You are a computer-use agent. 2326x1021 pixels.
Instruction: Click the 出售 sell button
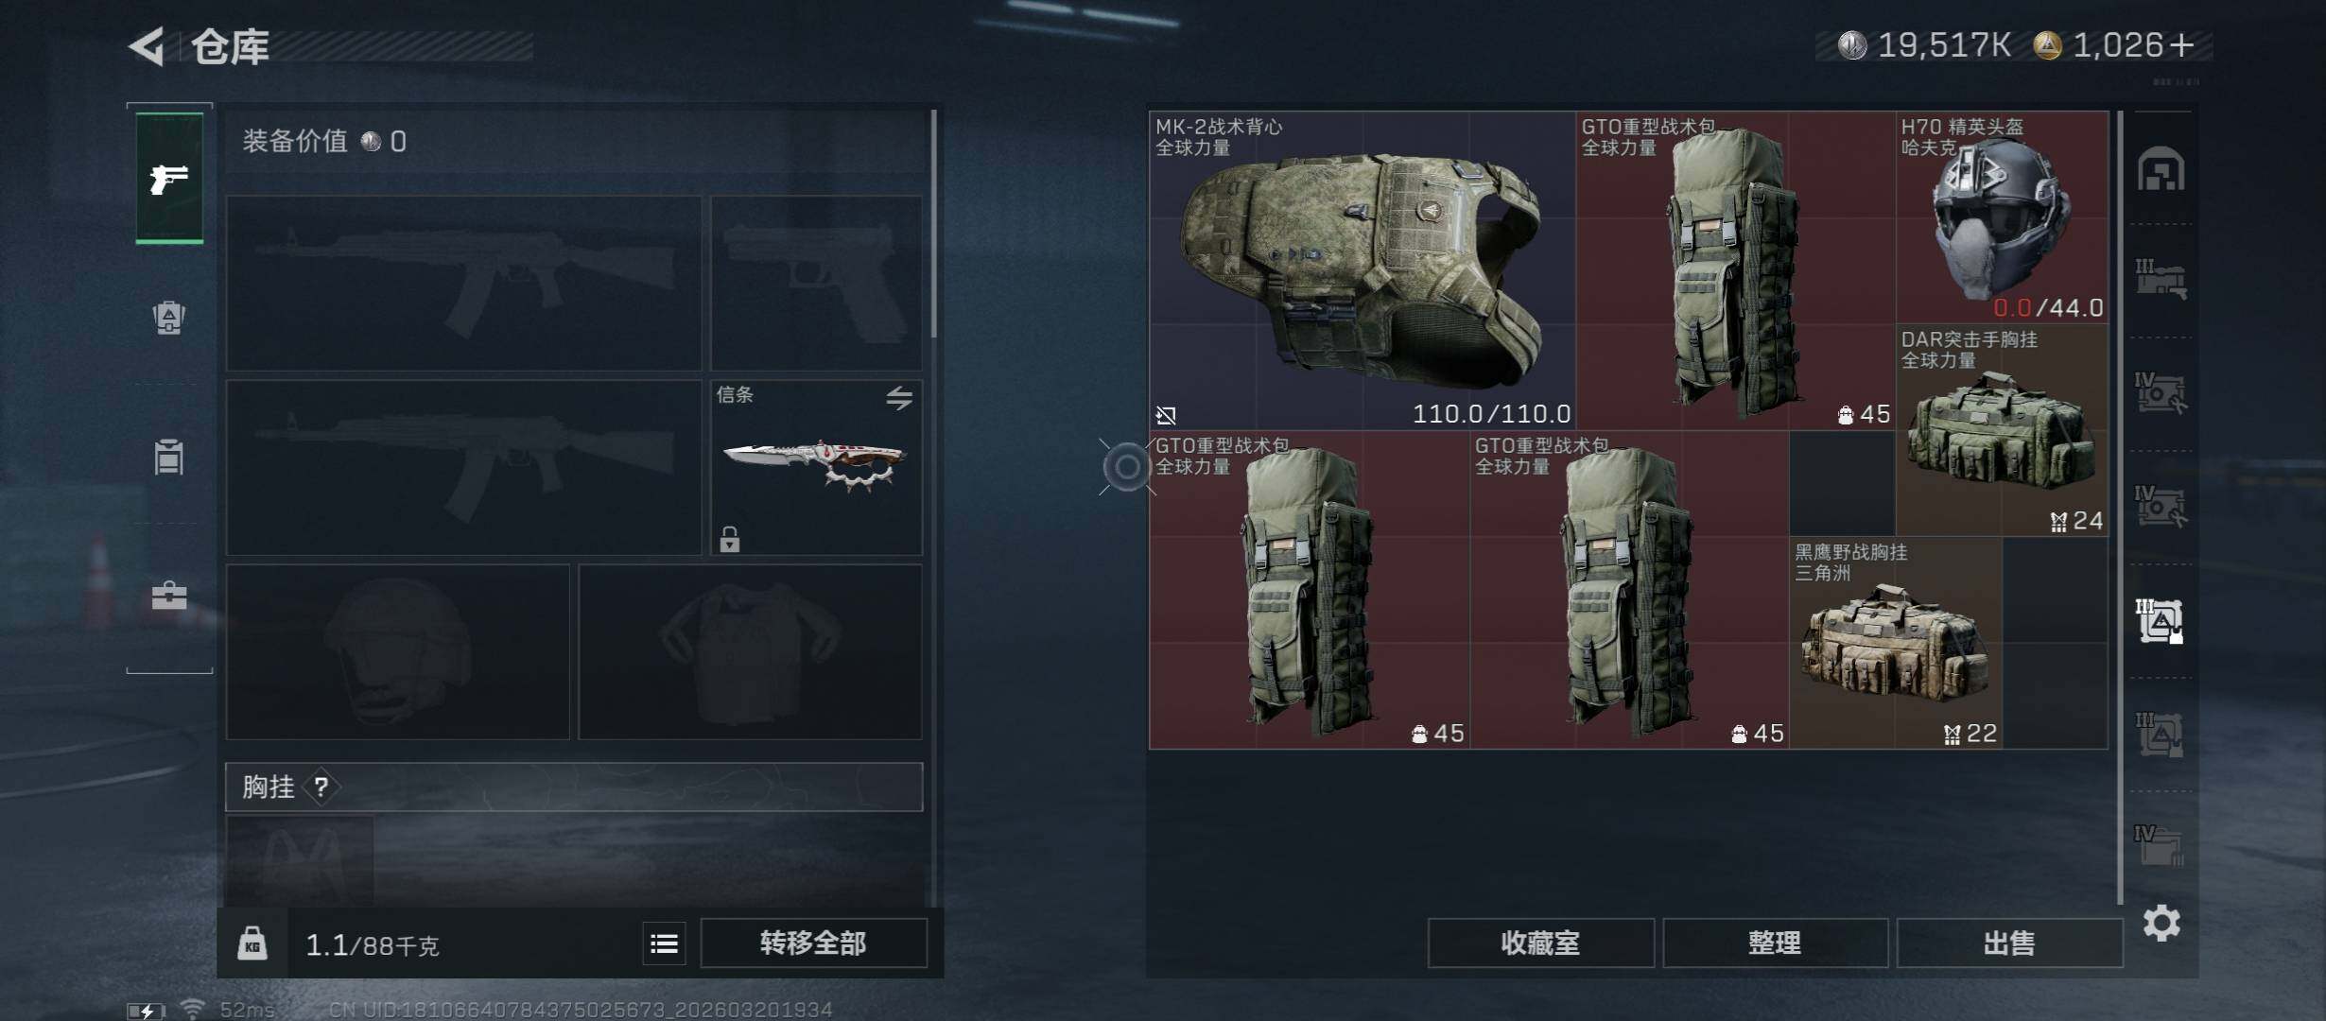[x=2009, y=943]
